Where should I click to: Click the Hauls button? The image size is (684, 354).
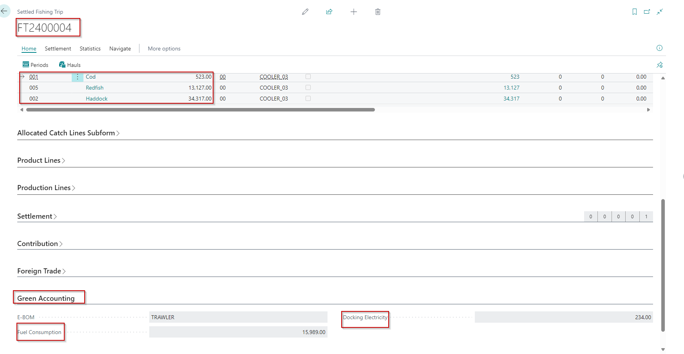(70, 65)
